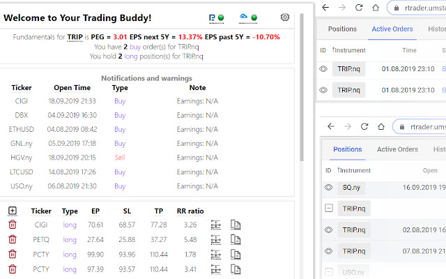Delete the PCTY 97.39 trade plan row
This screenshot has height=279, width=446.
click(13, 269)
